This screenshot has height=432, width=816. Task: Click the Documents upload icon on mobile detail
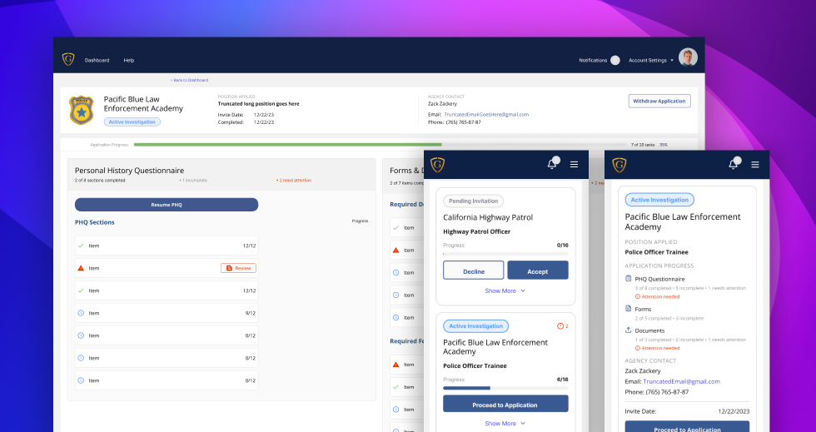(628, 330)
